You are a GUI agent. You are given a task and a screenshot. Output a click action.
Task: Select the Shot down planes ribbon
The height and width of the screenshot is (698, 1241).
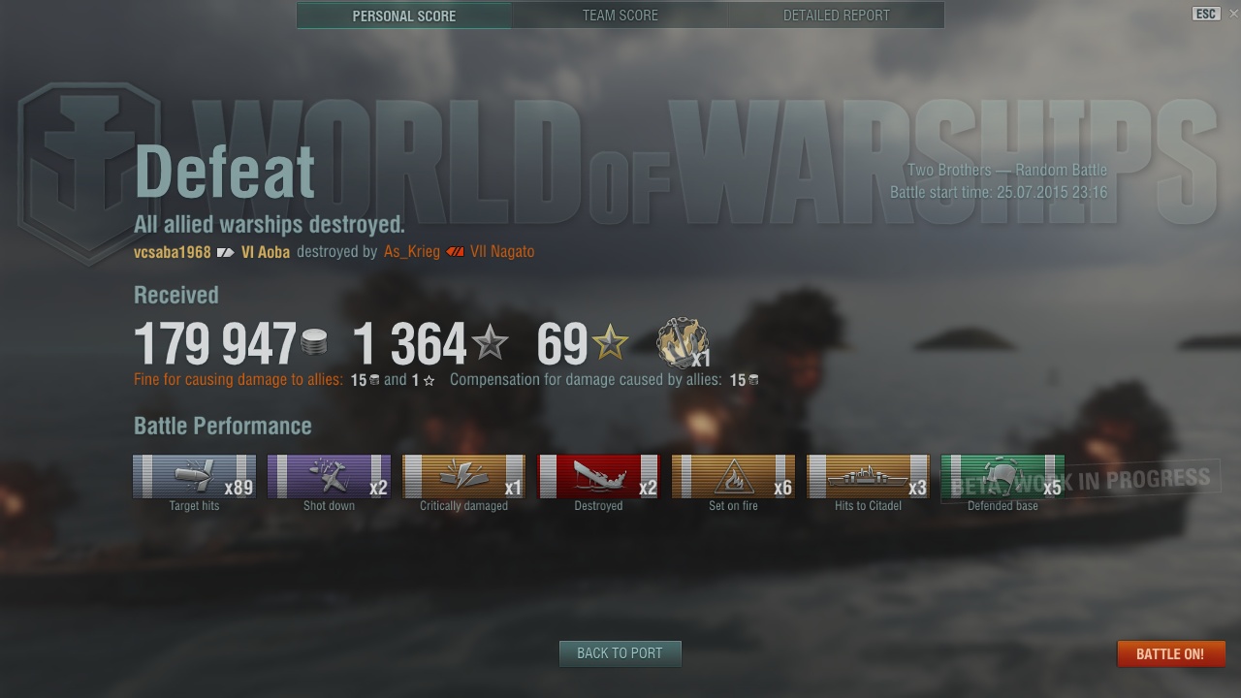(x=329, y=476)
